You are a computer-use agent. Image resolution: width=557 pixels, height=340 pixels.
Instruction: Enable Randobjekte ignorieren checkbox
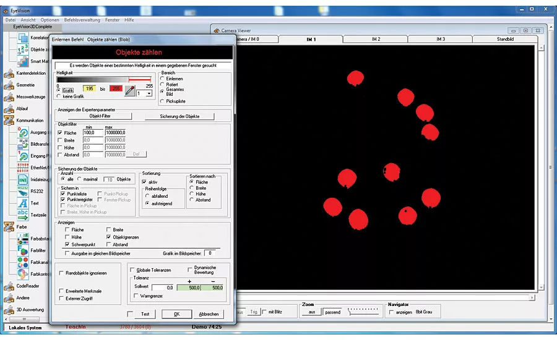61,273
